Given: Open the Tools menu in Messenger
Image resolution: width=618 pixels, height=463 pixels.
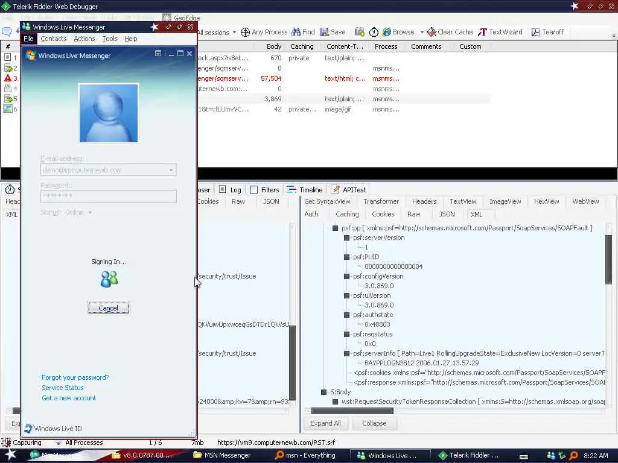Looking at the screenshot, I should (110, 39).
